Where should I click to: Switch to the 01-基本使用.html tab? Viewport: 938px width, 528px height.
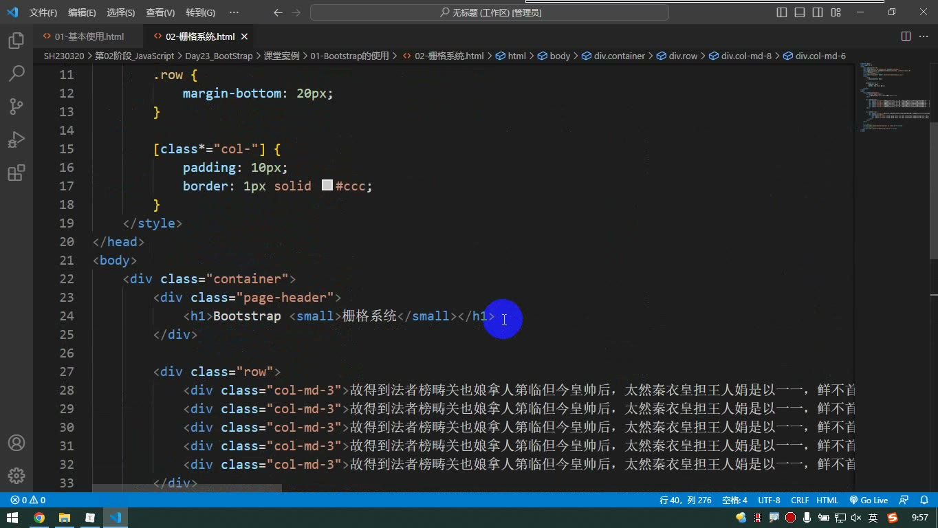pyautogui.click(x=89, y=36)
